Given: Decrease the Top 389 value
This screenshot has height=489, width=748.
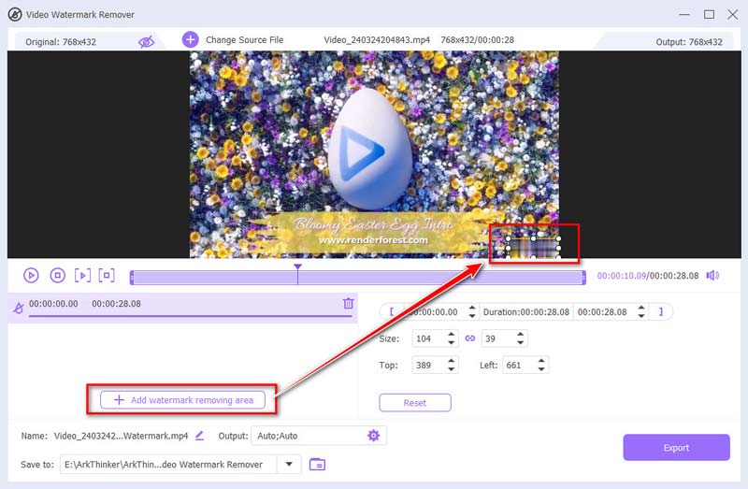Looking at the screenshot, I should pos(452,369).
